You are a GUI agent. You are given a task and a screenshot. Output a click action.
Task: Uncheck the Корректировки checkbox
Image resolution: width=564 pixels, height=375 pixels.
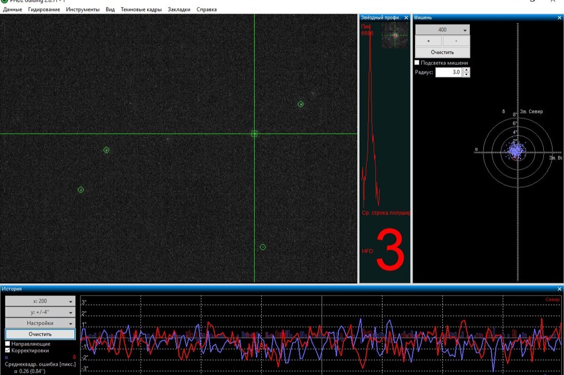[x=8, y=351]
